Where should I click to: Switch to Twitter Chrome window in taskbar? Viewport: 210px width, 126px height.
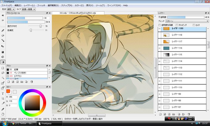coord(23,124)
